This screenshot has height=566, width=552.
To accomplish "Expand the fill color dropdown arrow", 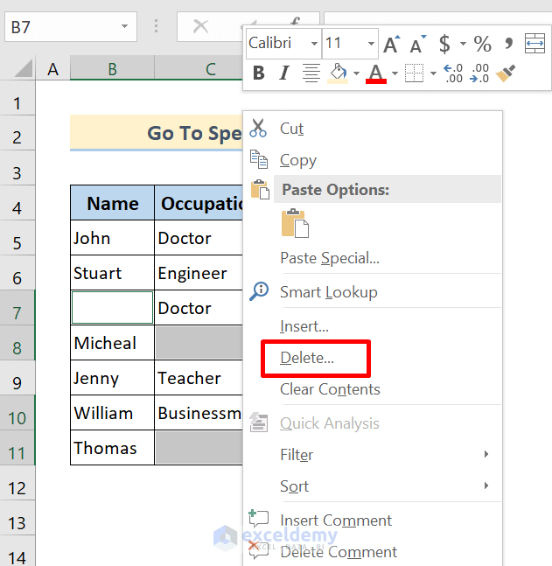I will pyautogui.click(x=356, y=73).
